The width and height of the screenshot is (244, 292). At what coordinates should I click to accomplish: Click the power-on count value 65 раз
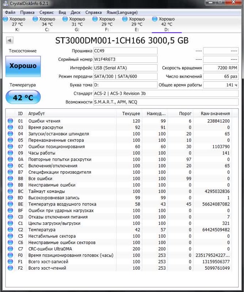coord(221,76)
